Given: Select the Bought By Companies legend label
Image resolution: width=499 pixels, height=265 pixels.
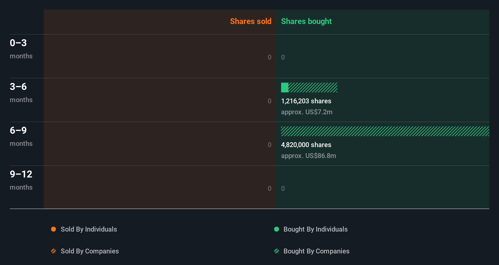Looking at the screenshot, I should pos(316,251).
